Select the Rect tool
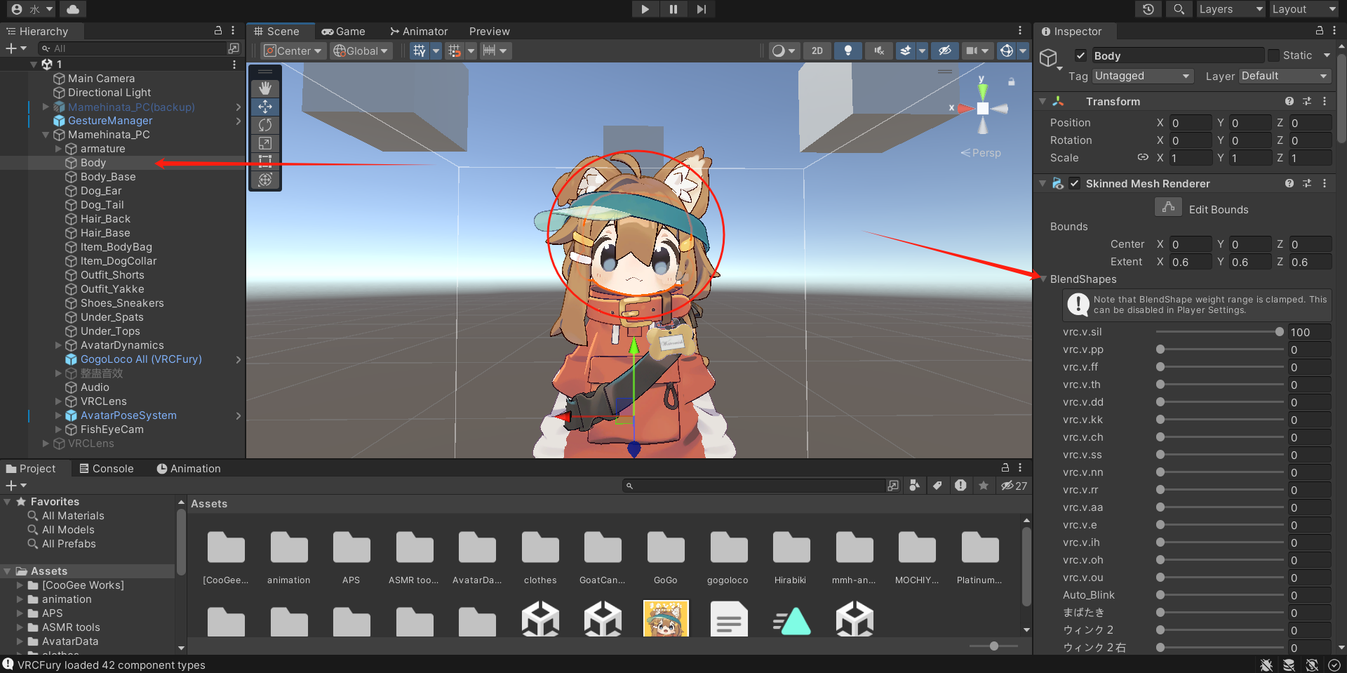The height and width of the screenshot is (673, 1347). pos(265,161)
